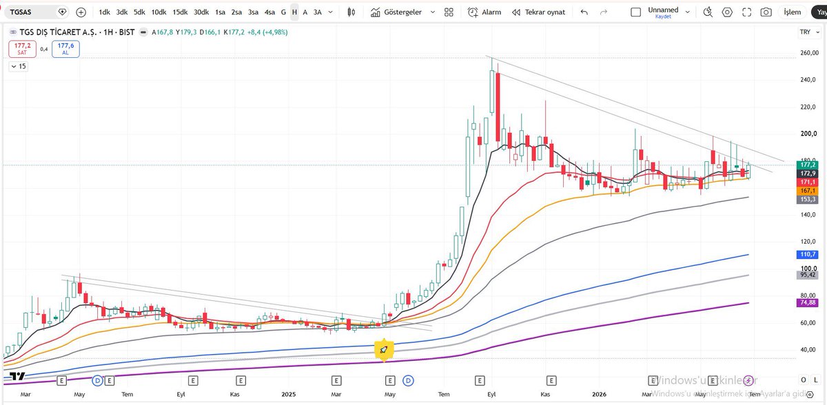Screen dimensions: 827x405
Task: Take a snapshot with the camera icon
Action: point(766,12)
